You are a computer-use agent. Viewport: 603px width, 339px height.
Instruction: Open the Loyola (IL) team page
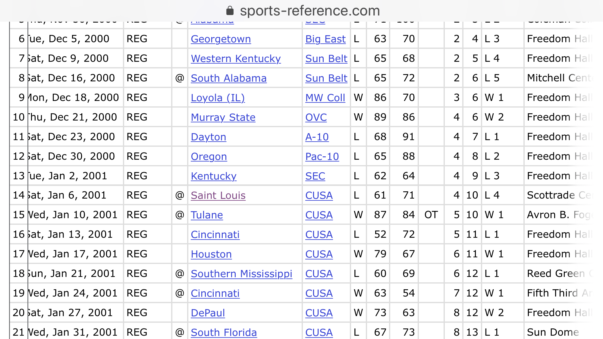click(x=218, y=98)
